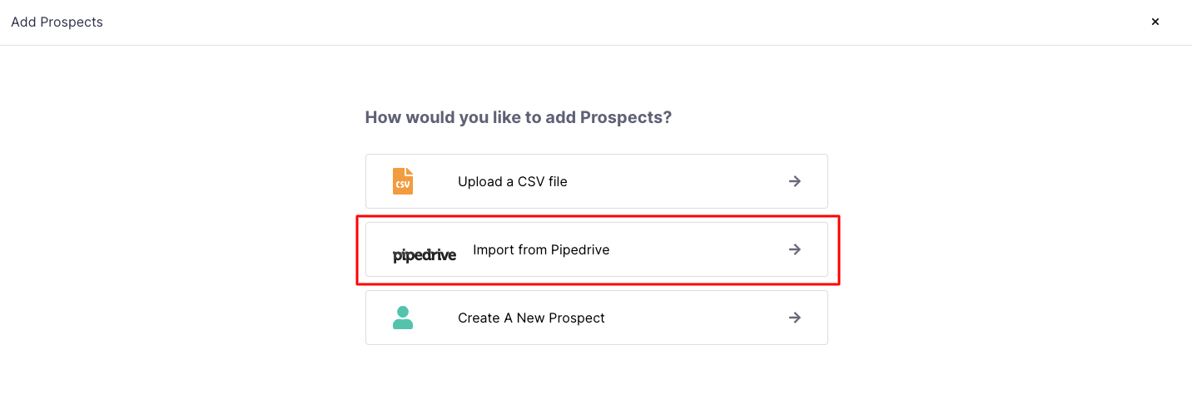The width and height of the screenshot is (1192, 409).
Task: Click the top header bar next to title
Action: (x=583, y=22)
